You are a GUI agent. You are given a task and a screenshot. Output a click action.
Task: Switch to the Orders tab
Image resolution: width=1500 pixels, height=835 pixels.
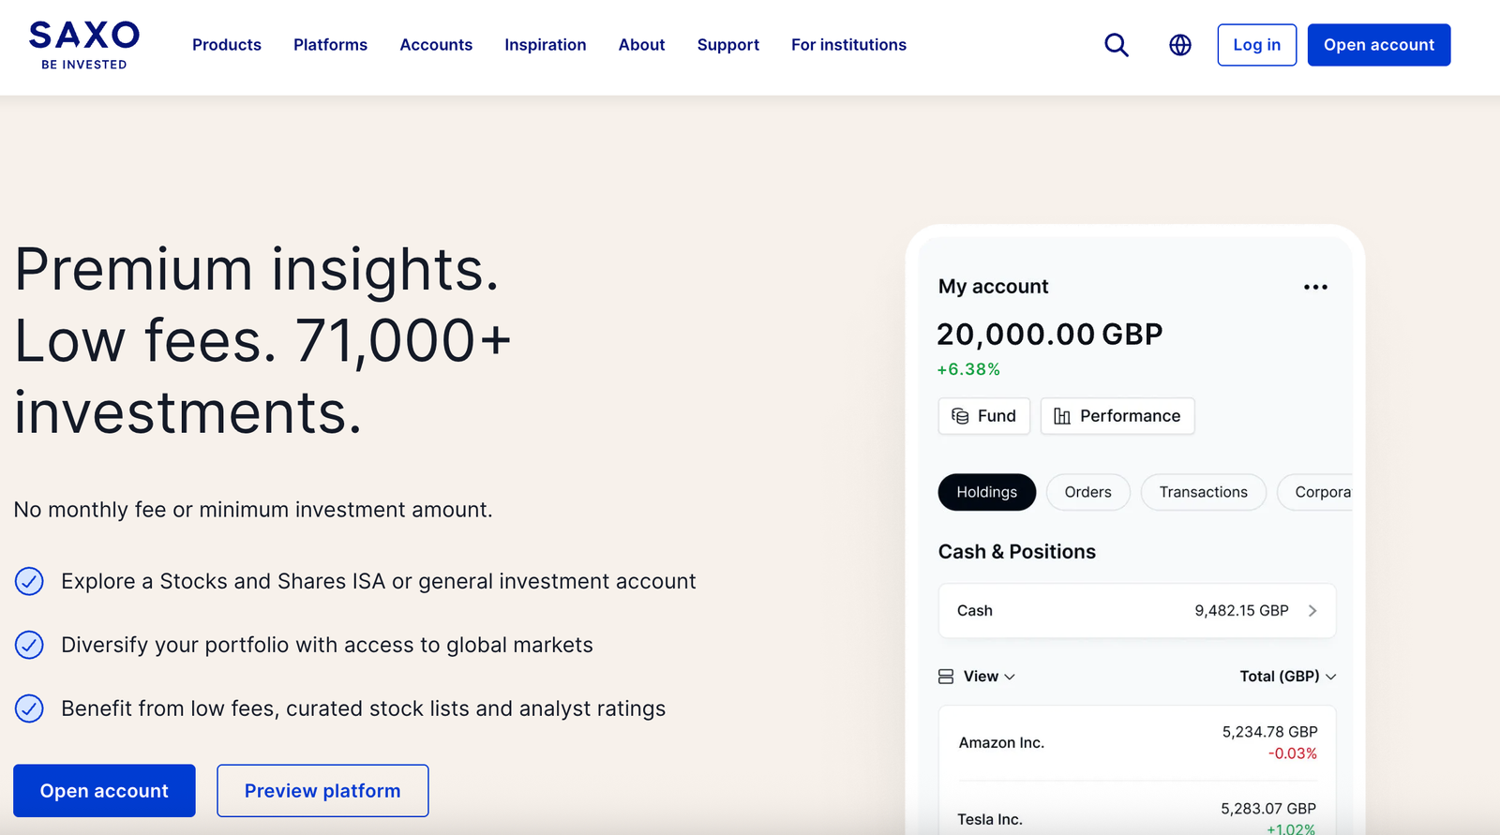point(1087,491)
